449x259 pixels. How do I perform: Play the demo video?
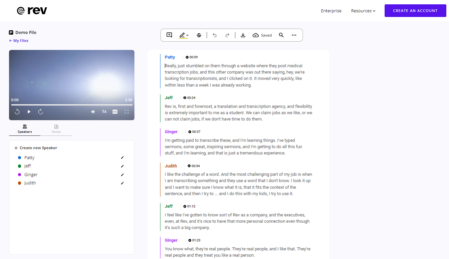[29, 112]
